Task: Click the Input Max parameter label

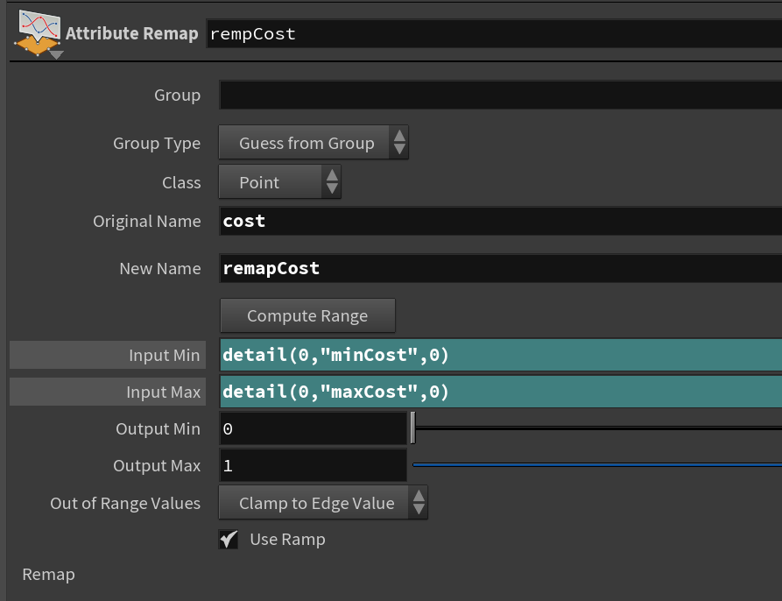Action: point(108,392)
